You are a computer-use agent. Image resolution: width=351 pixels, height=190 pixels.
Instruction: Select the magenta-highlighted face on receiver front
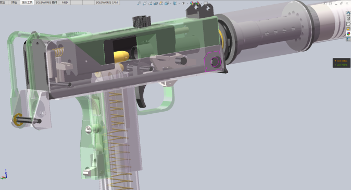212,61
